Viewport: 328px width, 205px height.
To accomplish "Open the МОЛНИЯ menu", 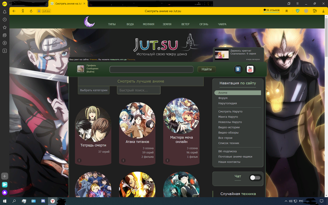I will click(x=148, y=24).
